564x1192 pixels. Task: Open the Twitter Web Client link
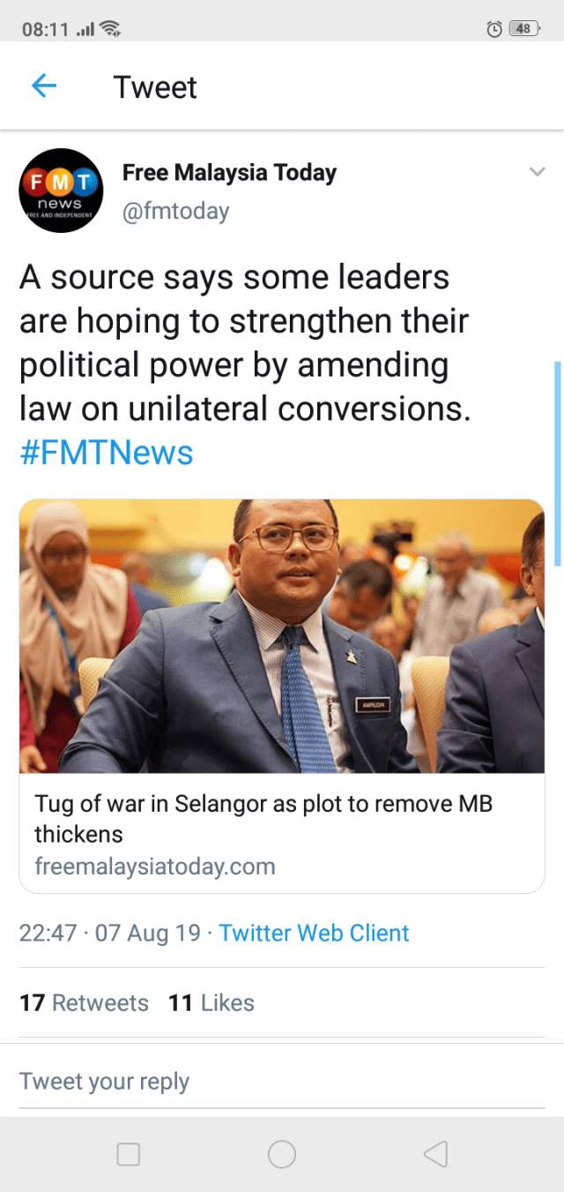point(314,933)
